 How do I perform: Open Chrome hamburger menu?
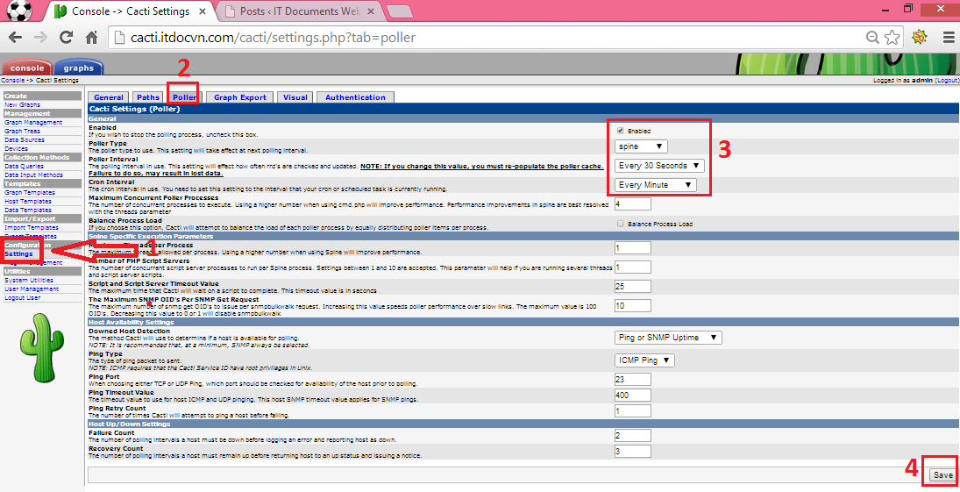click(x=949, y=38)
